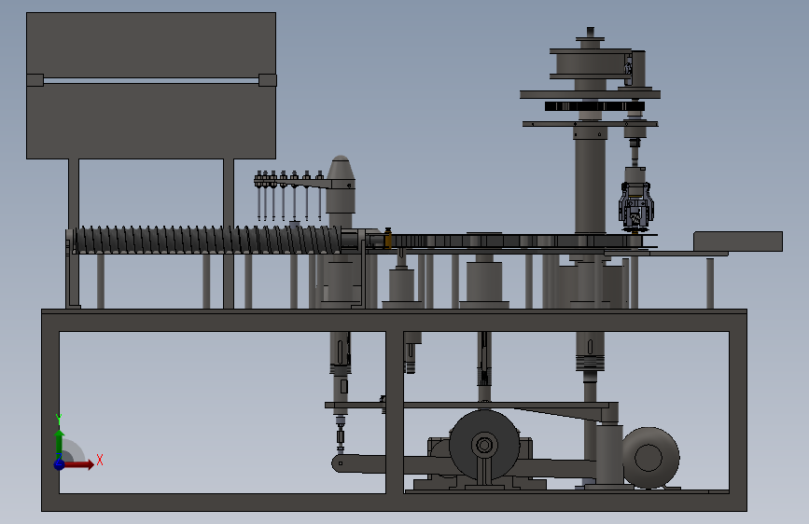Select the large pulley drum atop the tower
This screenshot has height=524, width=809.
coord(591,64)
